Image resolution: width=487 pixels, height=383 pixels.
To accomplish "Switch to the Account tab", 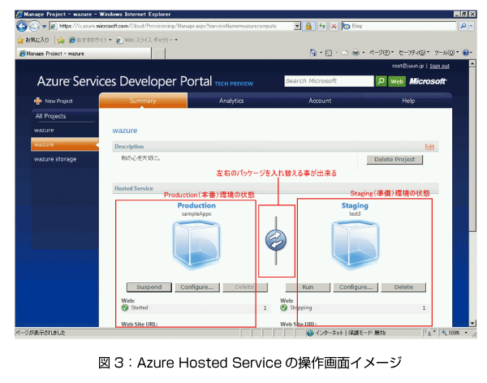I will 320,101.
